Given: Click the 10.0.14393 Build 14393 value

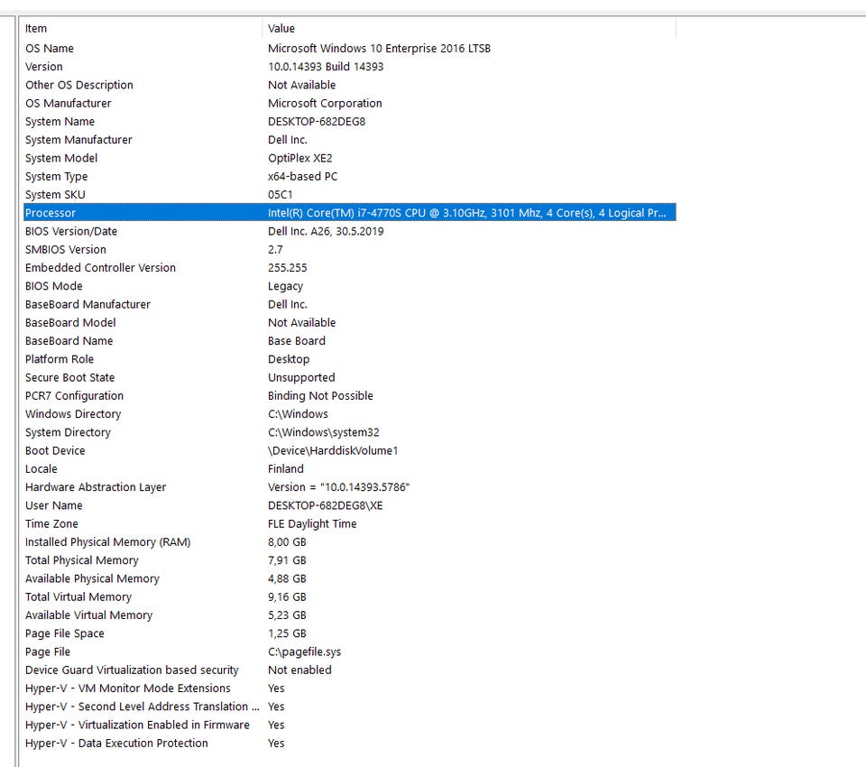Looking at the screenshot, I should click(326, 66).
